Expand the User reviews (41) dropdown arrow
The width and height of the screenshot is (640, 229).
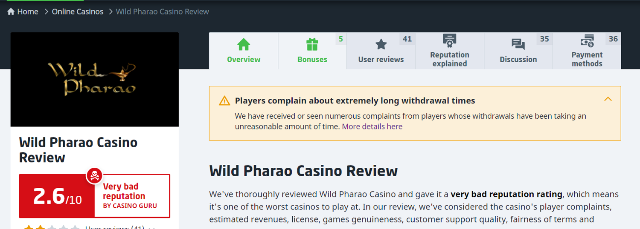153,228
